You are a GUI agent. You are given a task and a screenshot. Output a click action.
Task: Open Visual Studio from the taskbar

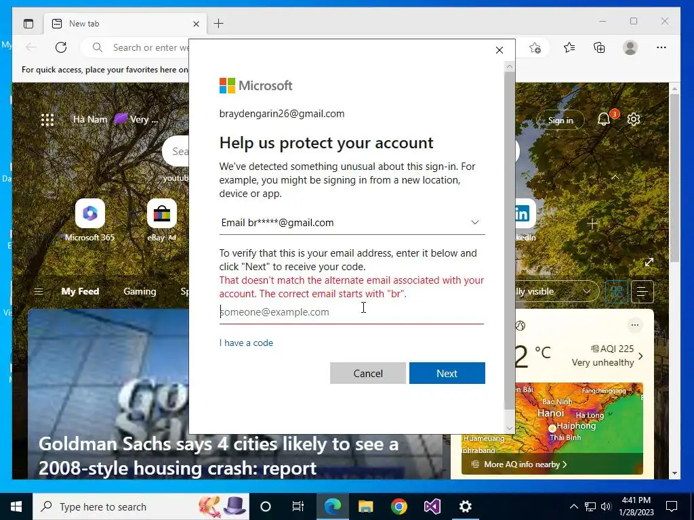coord(432,506)
